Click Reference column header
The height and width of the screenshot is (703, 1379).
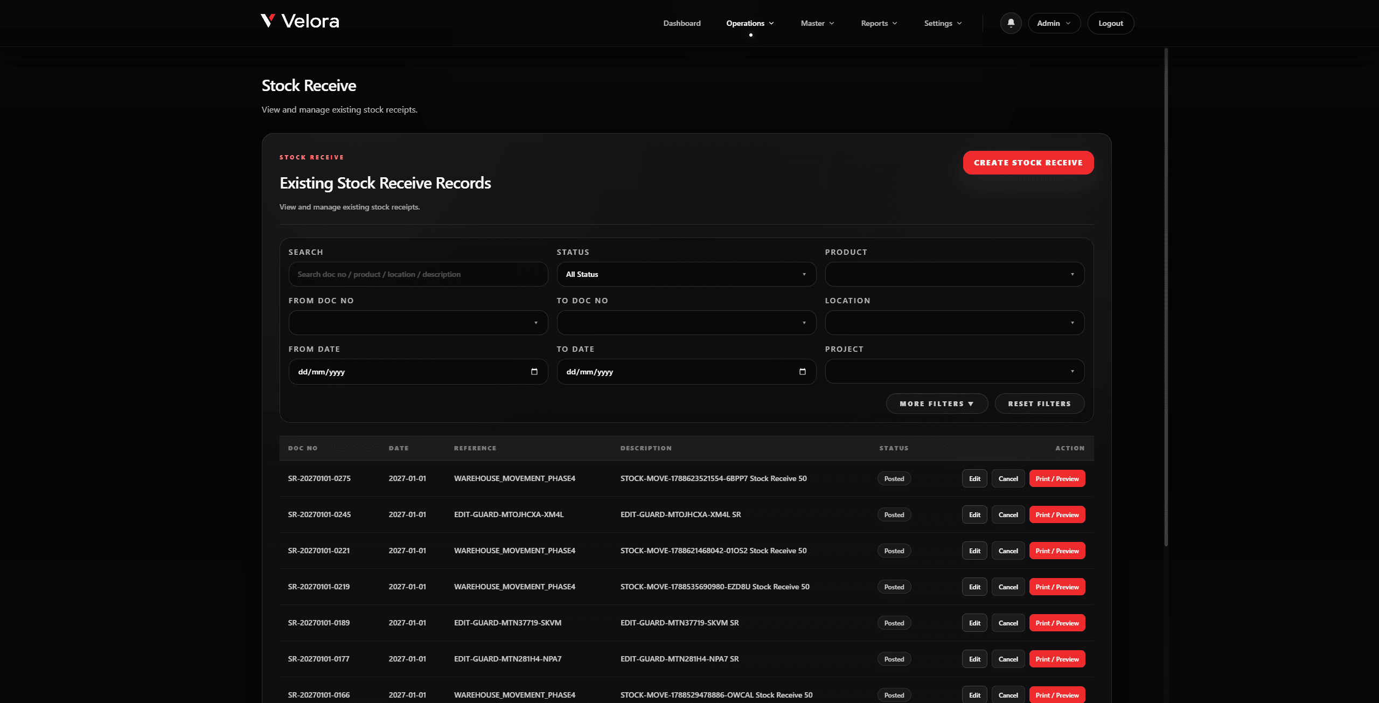[x=475, y=448]
